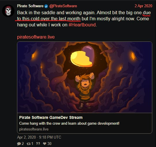Click the Pirate Software skull avatar
Image resolution: width=156 pixels, height=147 pixels.
(x=8, y=11)
